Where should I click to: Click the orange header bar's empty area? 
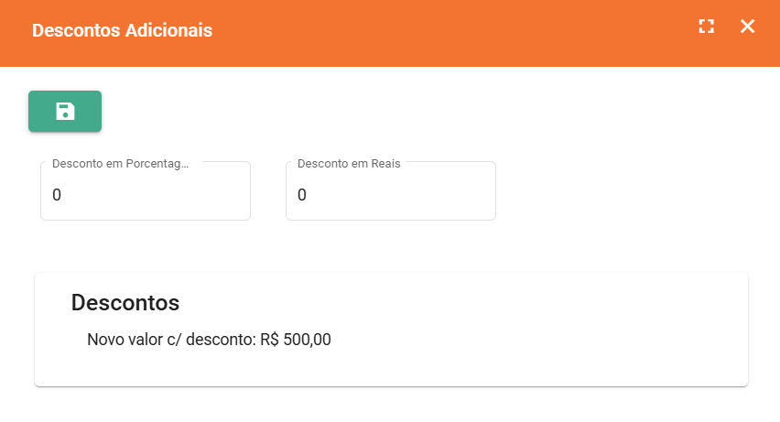coord(458,32)
